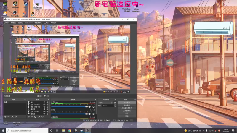
Task: Show hidden tray icons chevron
Action: coord(204,131)
